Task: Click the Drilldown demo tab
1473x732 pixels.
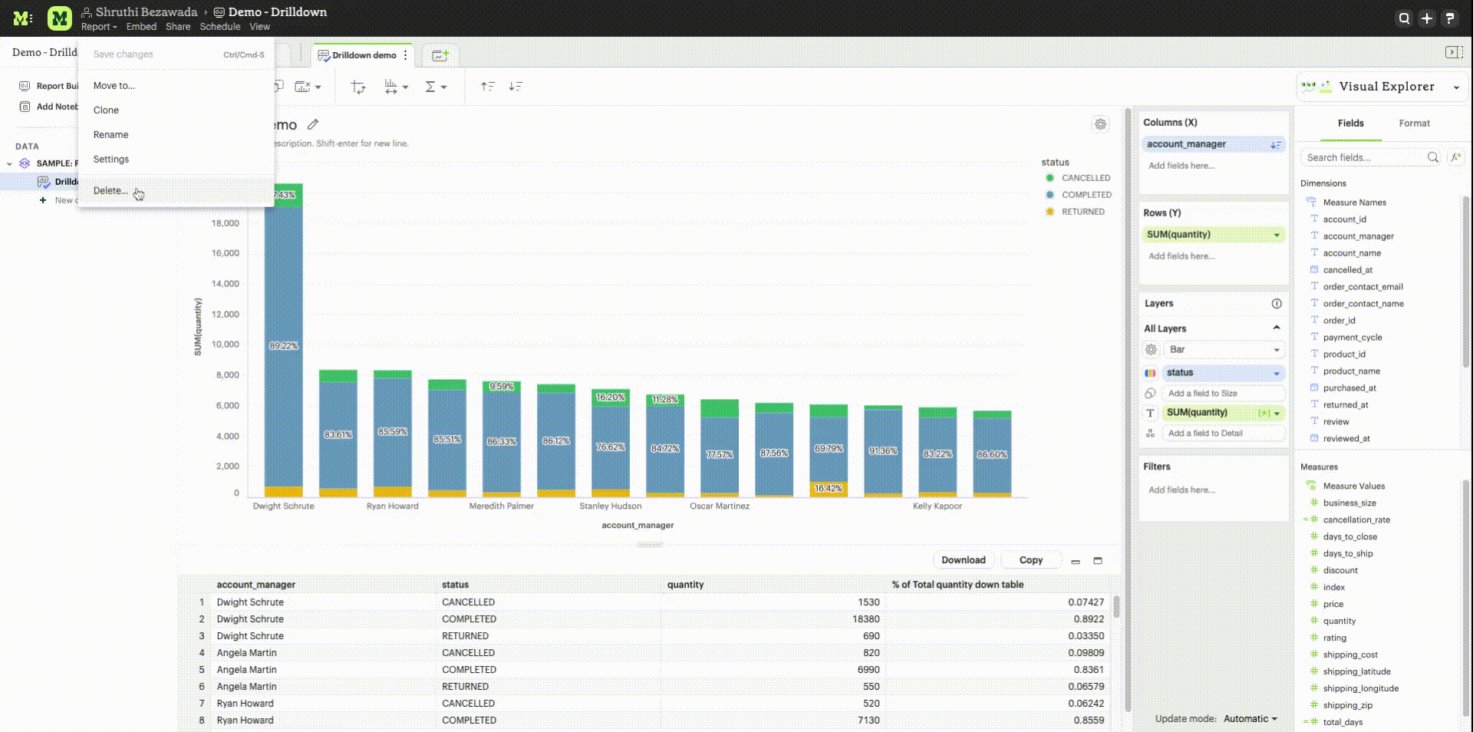Action: (x=364, y=55)
